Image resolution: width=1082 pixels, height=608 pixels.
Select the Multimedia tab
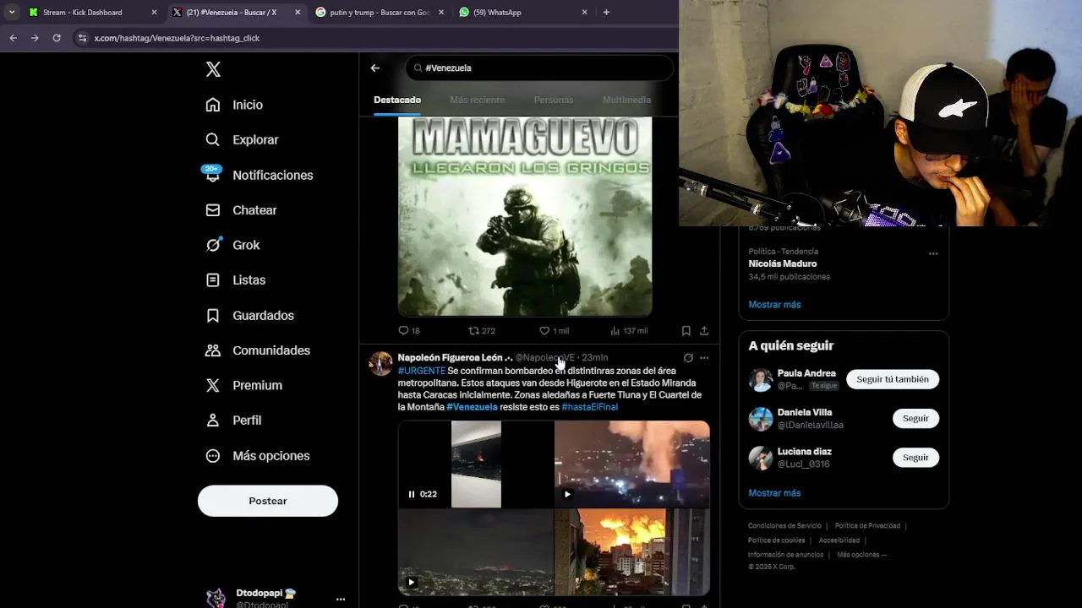coord(626,100)
